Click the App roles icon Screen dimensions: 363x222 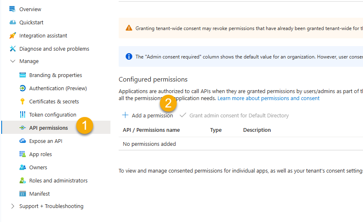point(22,154)
